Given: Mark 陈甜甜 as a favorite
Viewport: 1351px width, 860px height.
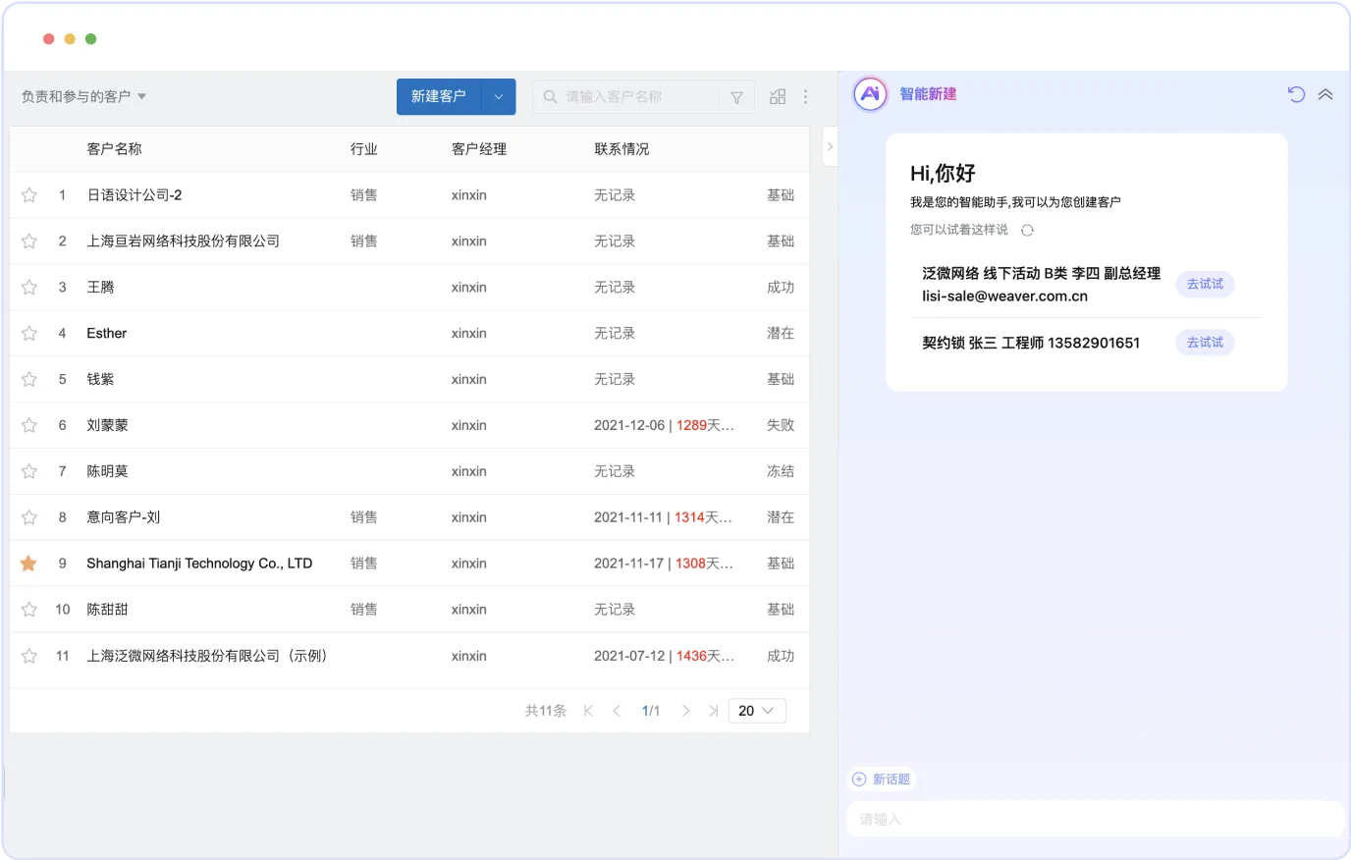Looking at the screenshot, I should point(29,610).
